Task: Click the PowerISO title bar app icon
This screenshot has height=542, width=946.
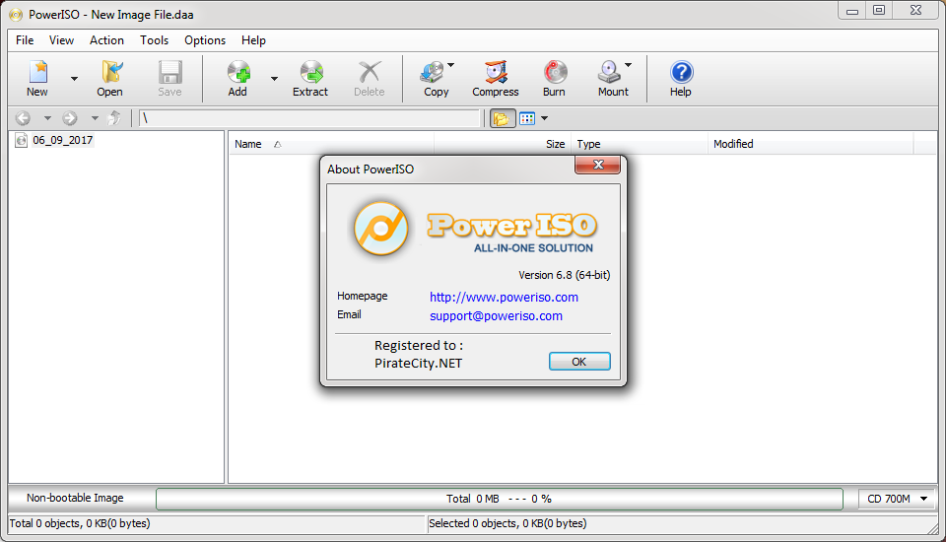Action: 16,15
